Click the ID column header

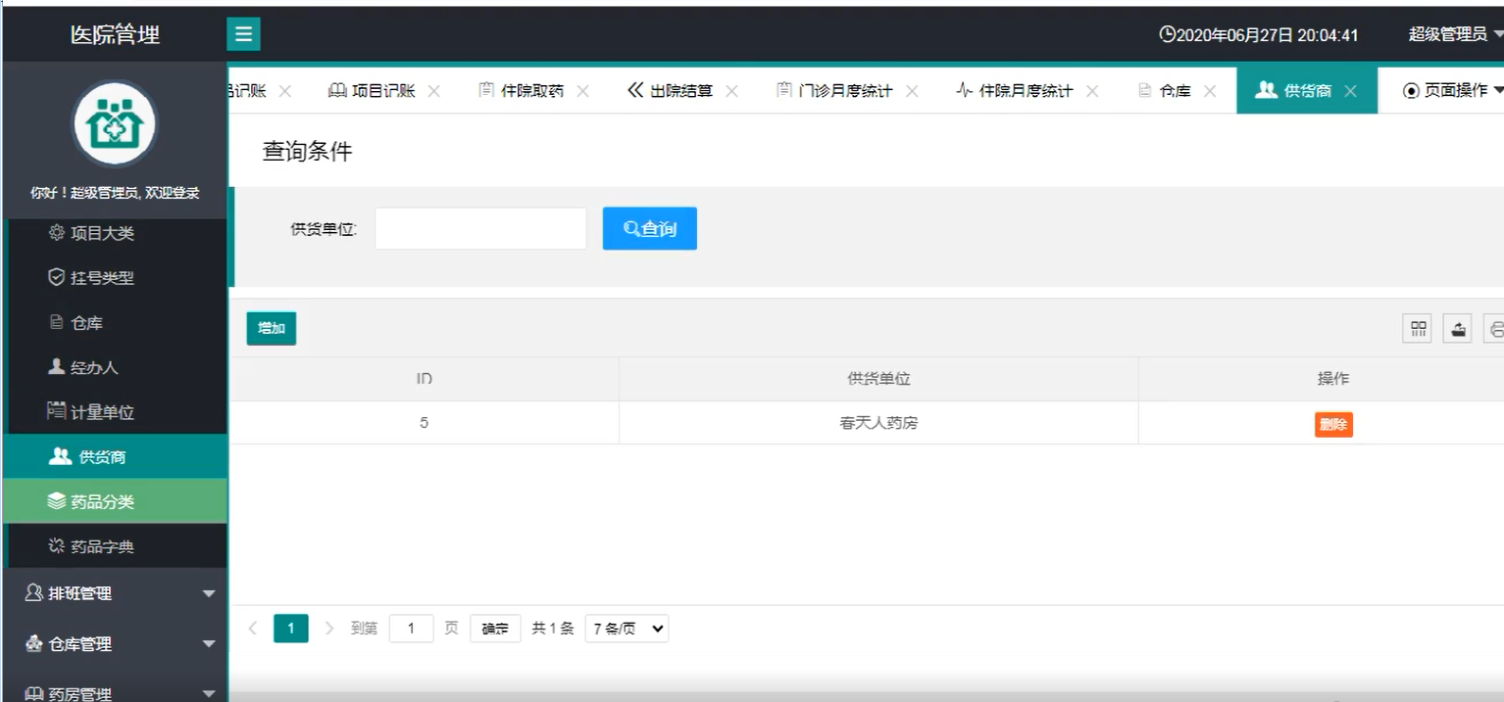tap(424, 379)
